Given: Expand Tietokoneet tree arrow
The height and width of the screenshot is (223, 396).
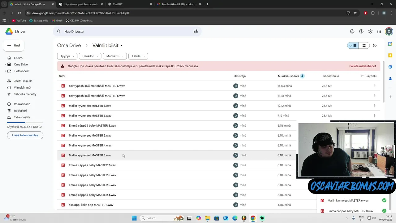Looking at the screenshot, I should (6, 71).
